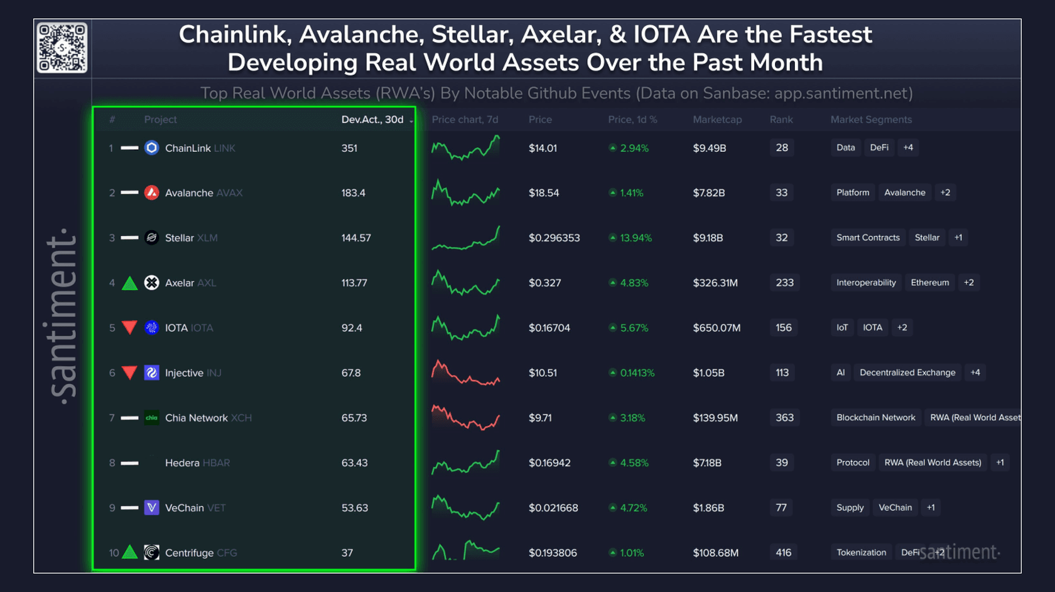Expand Axelar row's +2 more segments
This screenshot has width=1055, height=592.
tap(969, 283)
